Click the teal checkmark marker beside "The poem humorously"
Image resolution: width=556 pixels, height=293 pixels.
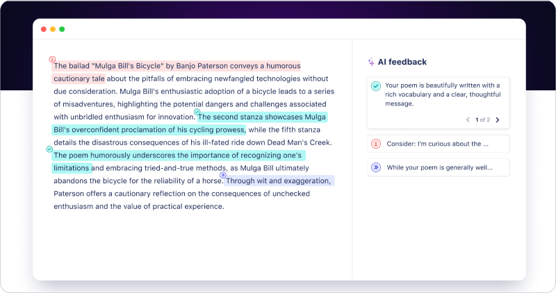pos(49,149)
